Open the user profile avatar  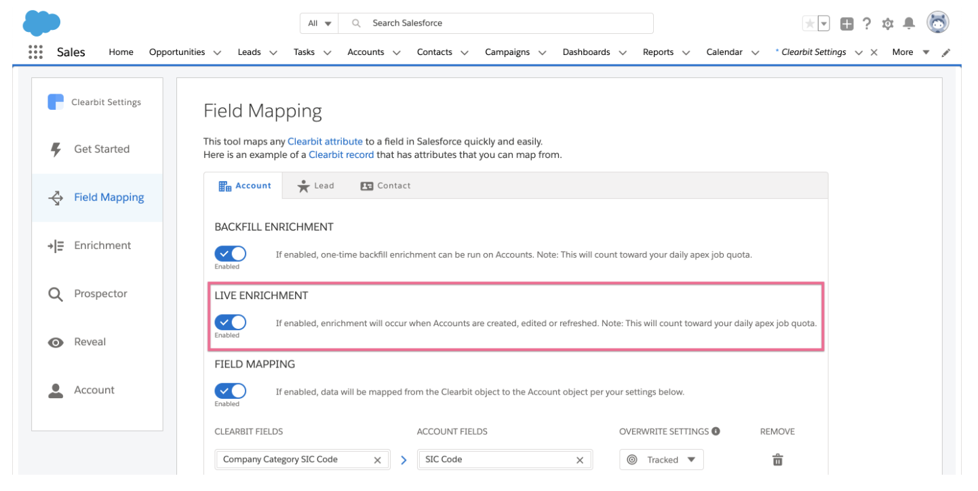(938, 22)
